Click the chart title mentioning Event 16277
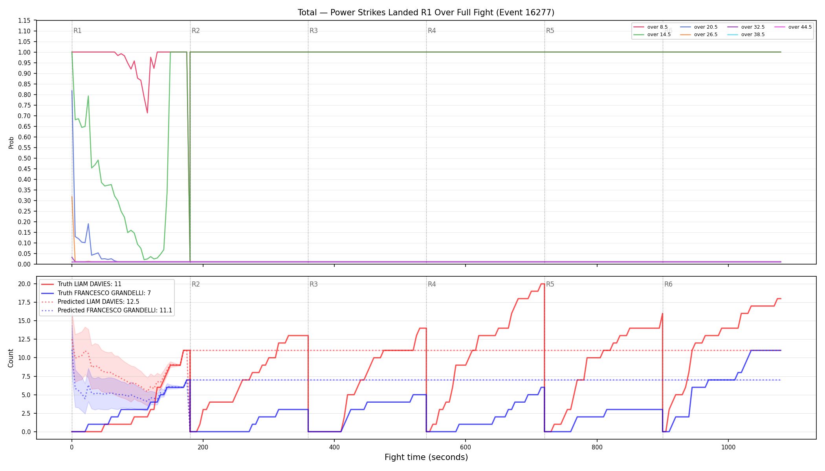 426,13
